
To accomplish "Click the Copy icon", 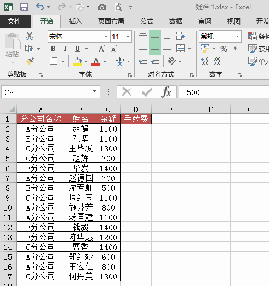I will click(x=29, y=49).
